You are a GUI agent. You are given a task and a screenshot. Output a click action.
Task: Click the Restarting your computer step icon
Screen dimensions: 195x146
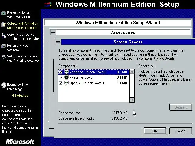3,46
